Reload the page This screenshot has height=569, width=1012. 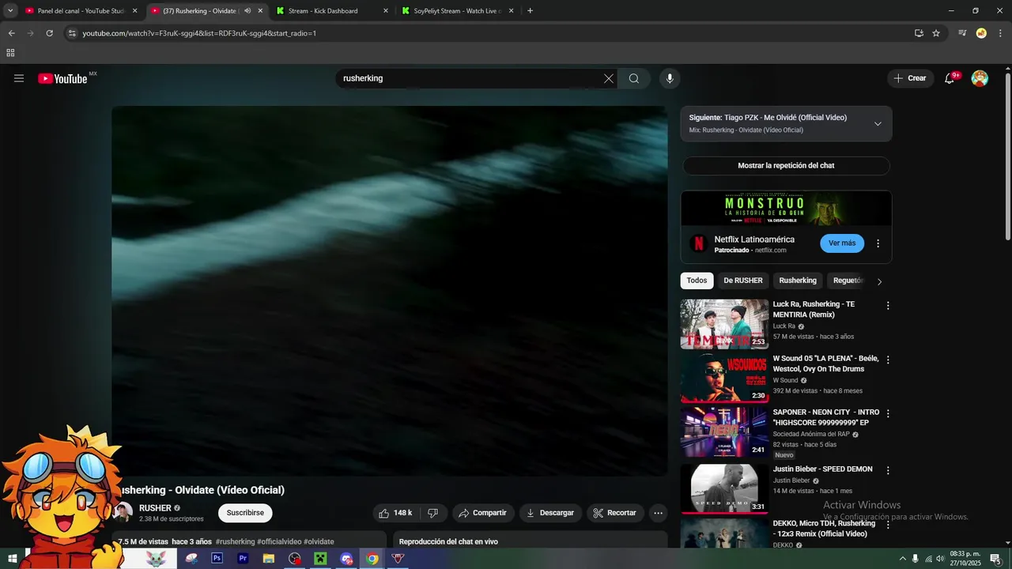[49, 33]
